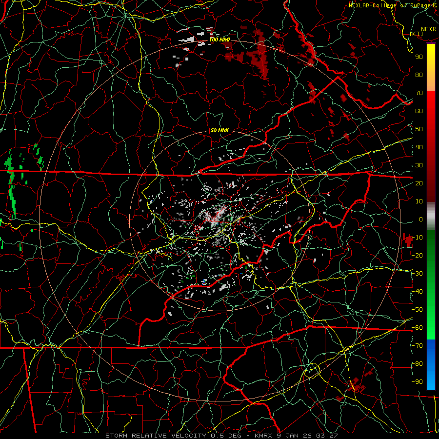Viewport: 439px width, 439px height.
Task: Pick the light blue bottom segment of the color bar
Action: pos(431,379)
